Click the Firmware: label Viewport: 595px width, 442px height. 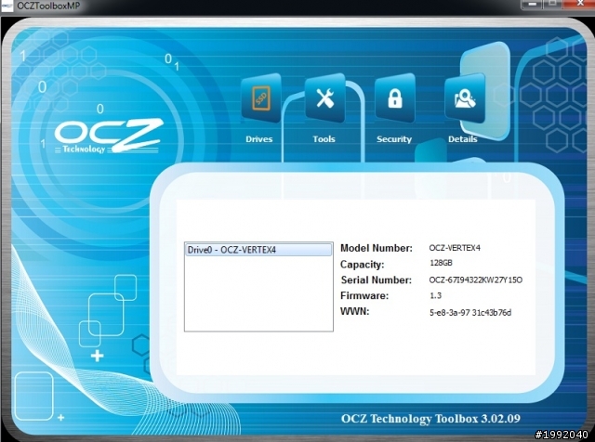364,295
